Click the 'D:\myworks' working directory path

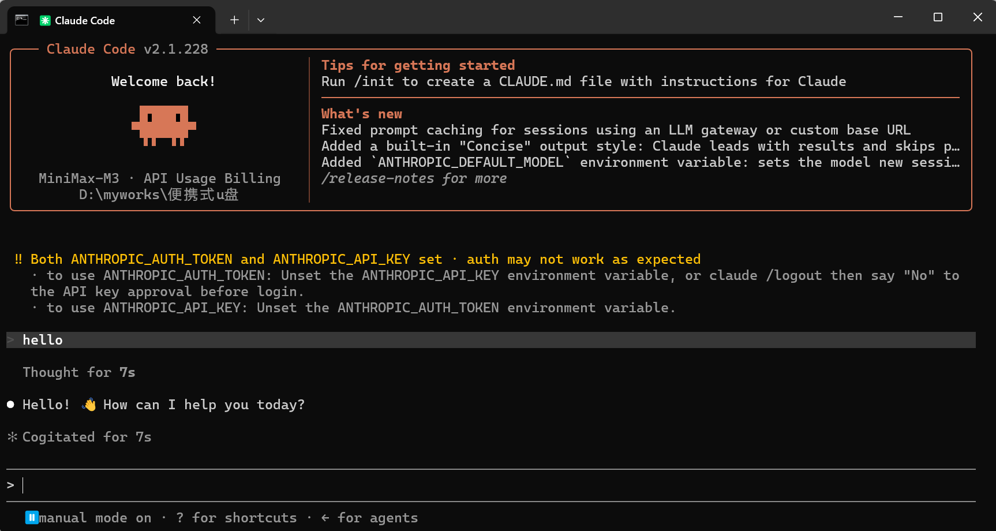tap(159, 195)
